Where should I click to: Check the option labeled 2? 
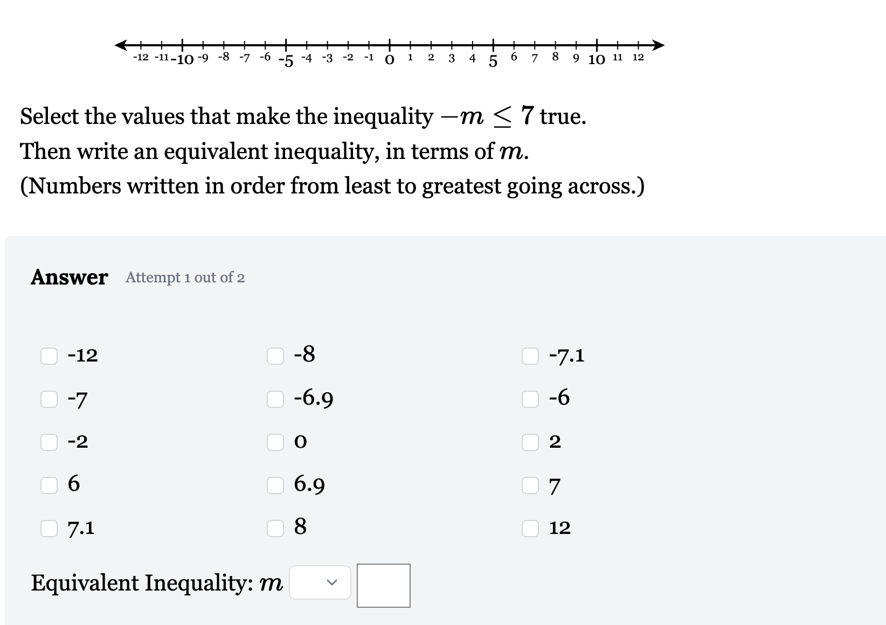[x=530, y=442]
